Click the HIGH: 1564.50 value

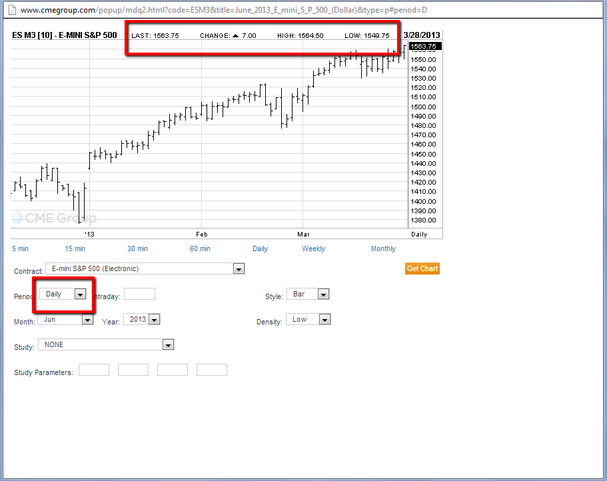click(x=301, y=35)
